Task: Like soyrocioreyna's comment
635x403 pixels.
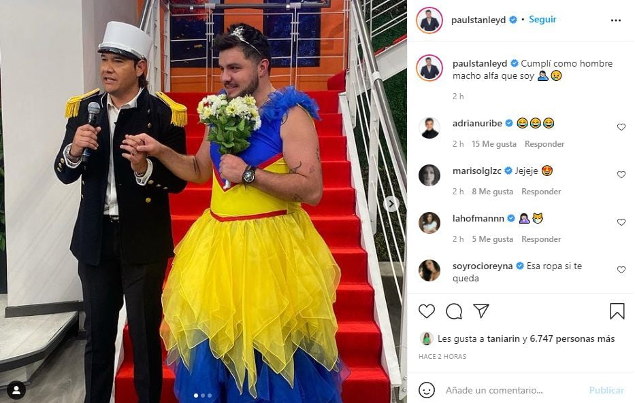Action: (x=621, y=270)
